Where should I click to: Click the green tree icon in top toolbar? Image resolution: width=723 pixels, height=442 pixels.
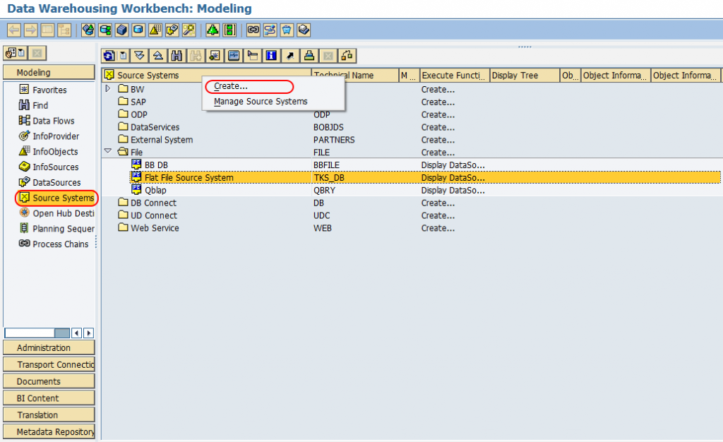(212, 30)
